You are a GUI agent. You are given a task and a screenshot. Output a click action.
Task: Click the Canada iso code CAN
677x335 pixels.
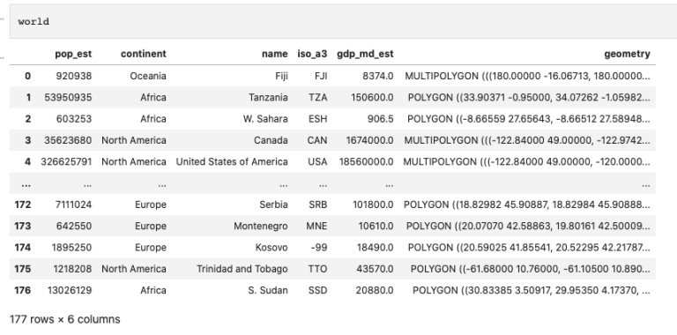pos(317,140)
